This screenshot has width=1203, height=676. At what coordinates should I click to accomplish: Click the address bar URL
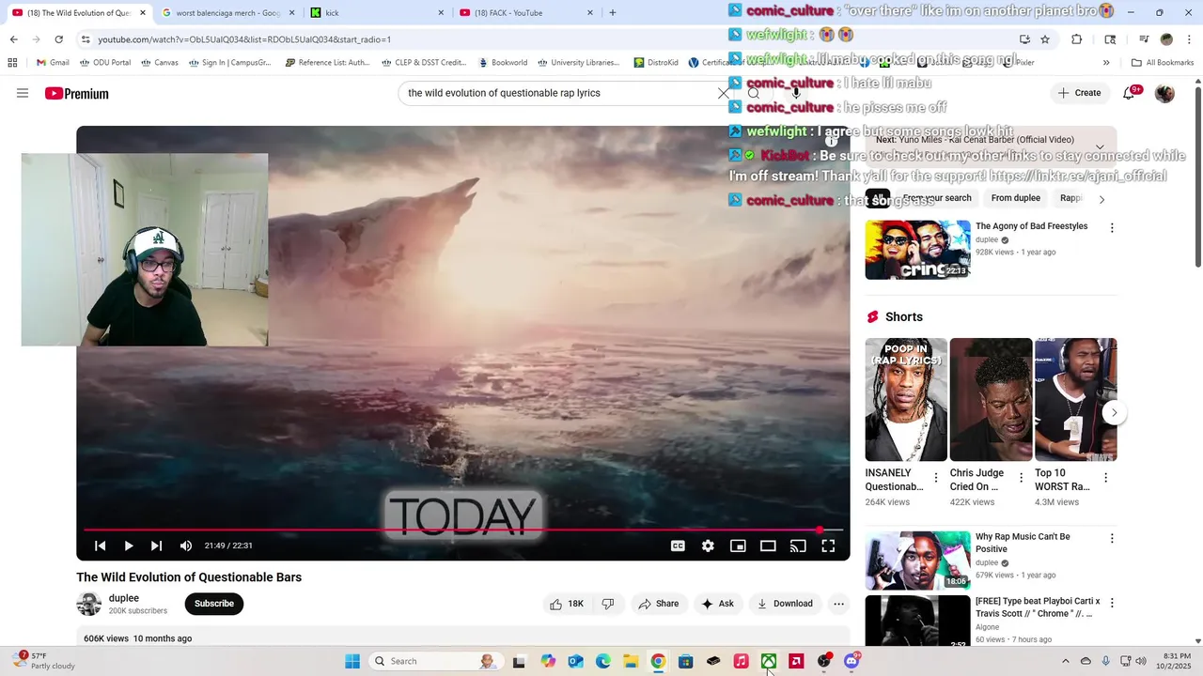tap(244, 39)
